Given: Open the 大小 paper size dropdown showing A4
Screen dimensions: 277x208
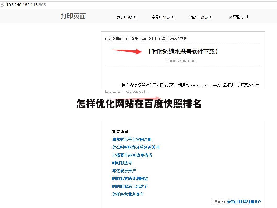Looking at the screenshot, I should (x=132, y=17).
